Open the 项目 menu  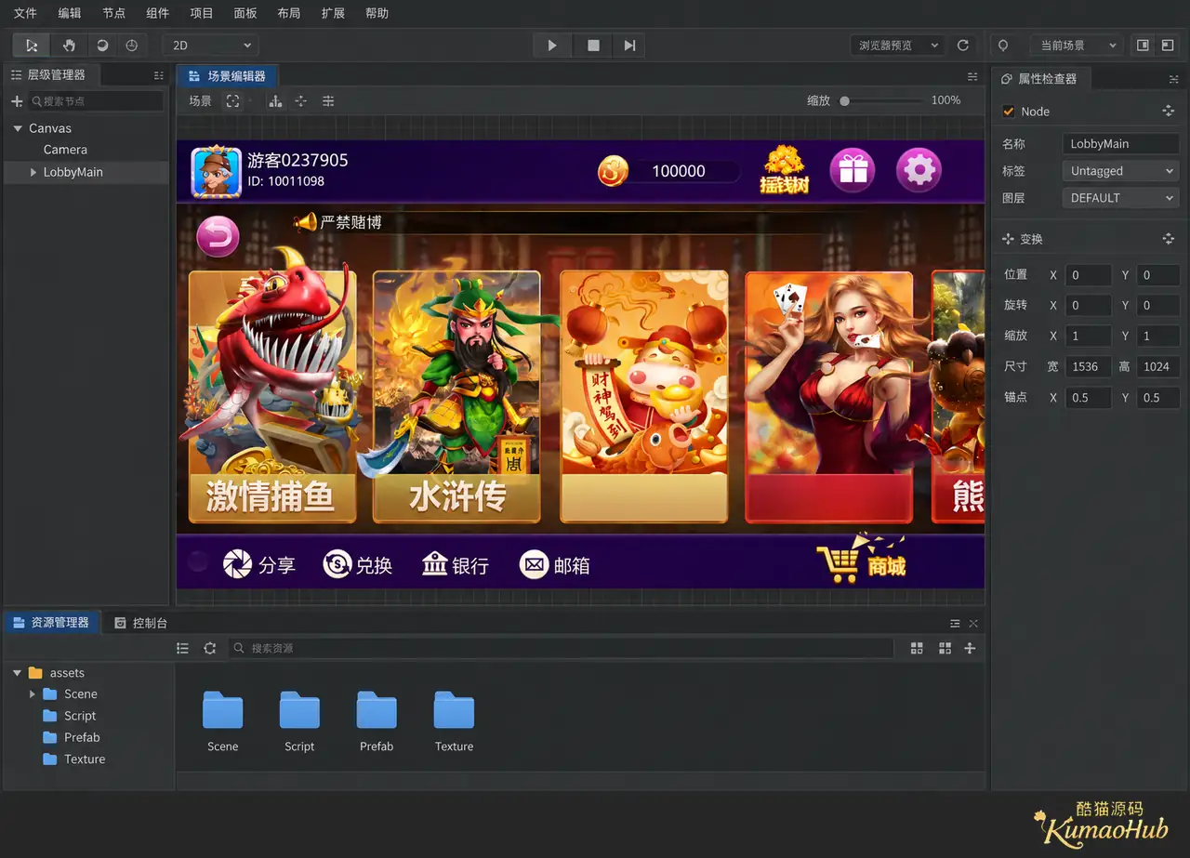click(x=202, y=14)
